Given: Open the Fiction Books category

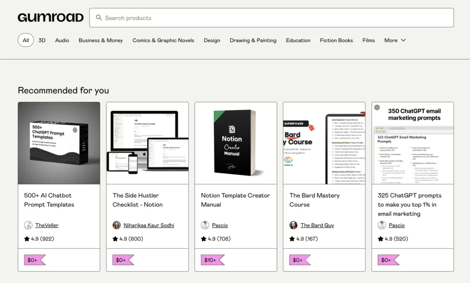Looking at the screenshot, I should tap(336, 40).
